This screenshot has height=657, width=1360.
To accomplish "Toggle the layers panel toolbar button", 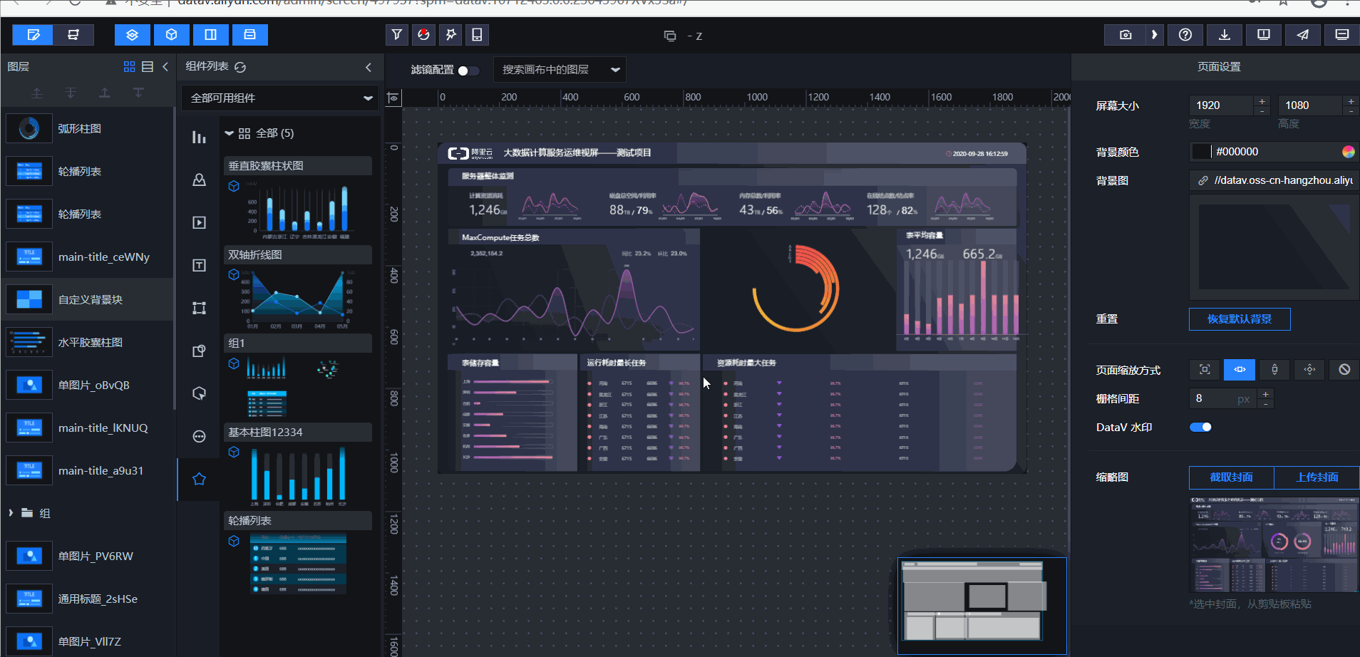I will click(x=133, y=34).
